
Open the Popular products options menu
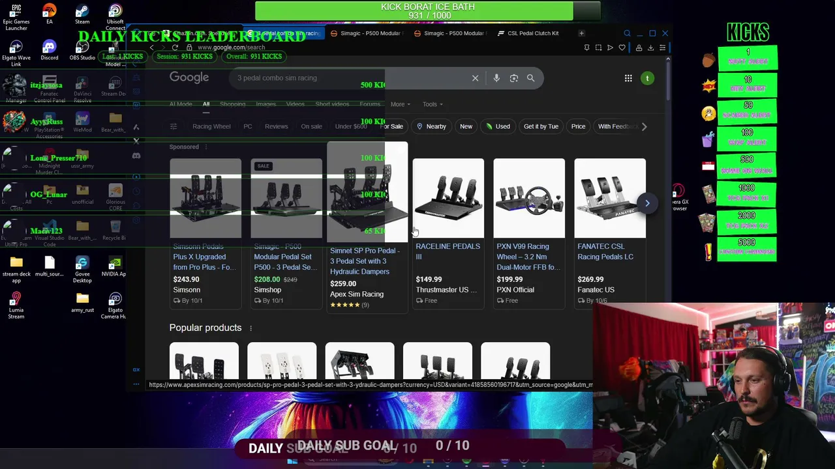point(250,328)
